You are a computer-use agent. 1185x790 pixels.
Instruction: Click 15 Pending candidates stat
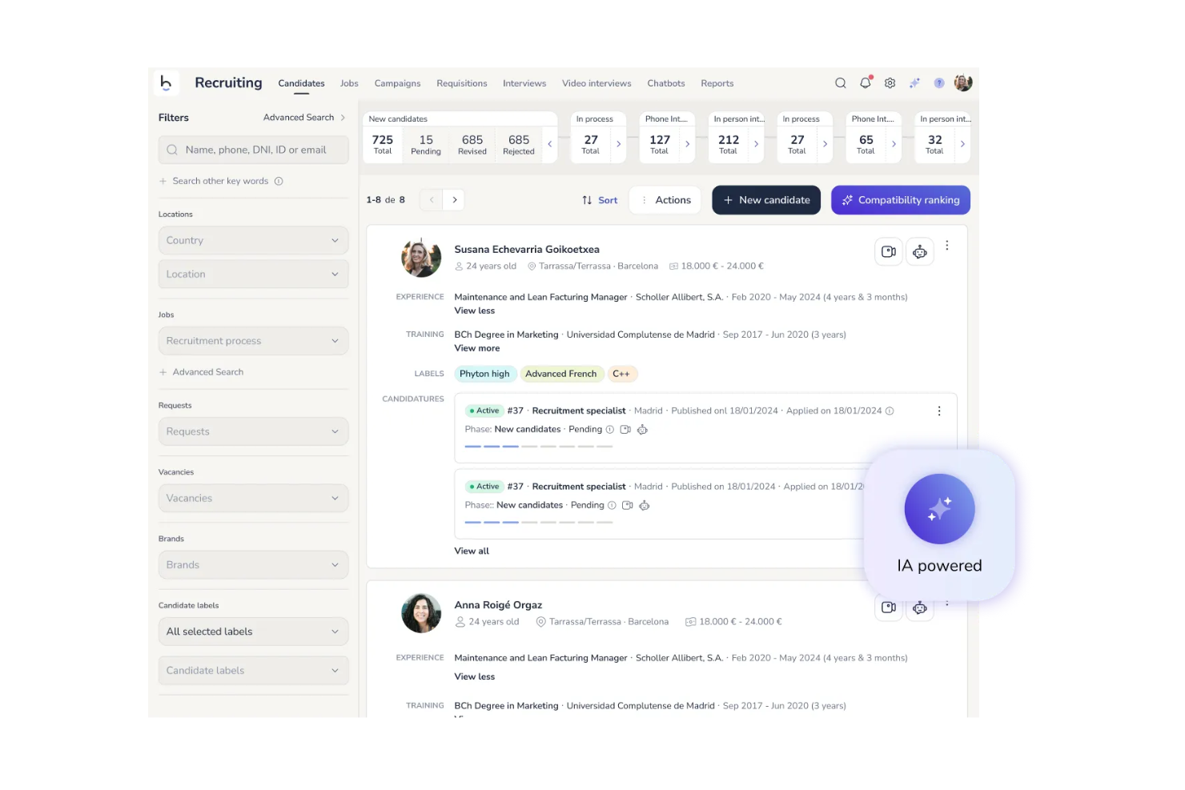pos(426,144)
